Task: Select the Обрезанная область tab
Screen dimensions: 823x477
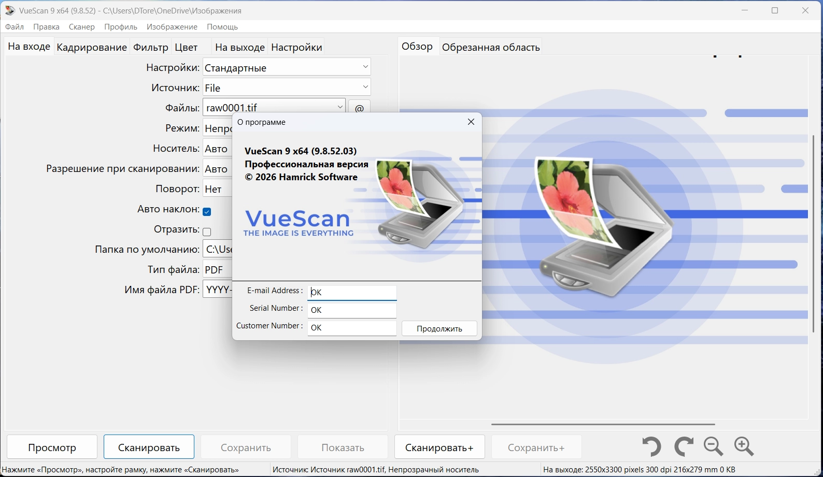Action: point(491,47)
